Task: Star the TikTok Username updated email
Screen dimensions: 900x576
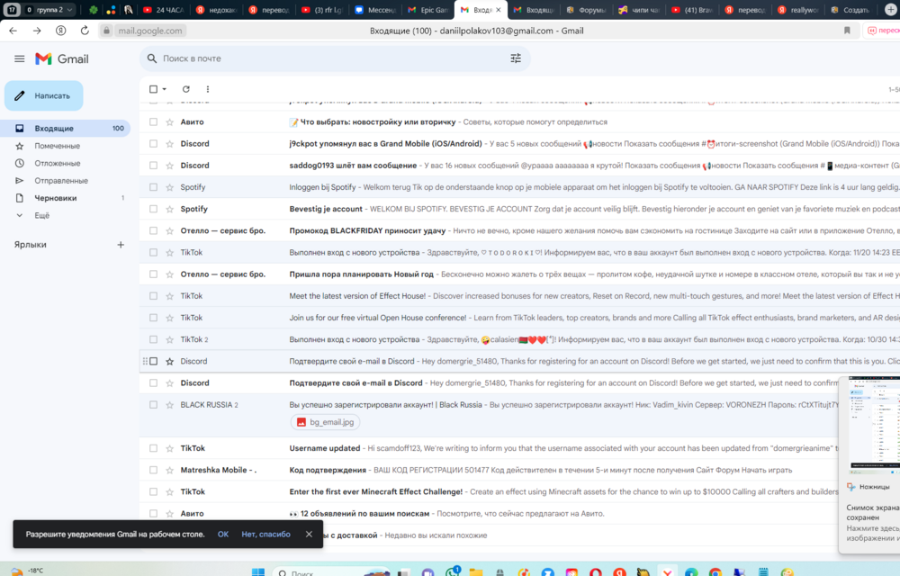Action: (x=169, y=448)
